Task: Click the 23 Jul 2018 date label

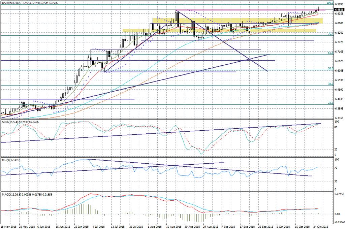Action: 135,227
